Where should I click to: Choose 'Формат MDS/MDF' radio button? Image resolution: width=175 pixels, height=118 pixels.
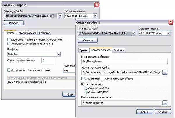tap(86, 92)
